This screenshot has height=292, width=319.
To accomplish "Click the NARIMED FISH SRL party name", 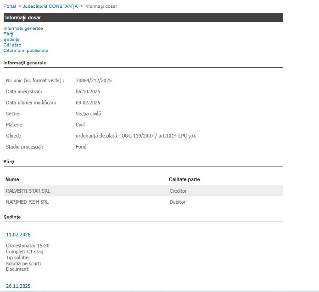I will 27,202.
